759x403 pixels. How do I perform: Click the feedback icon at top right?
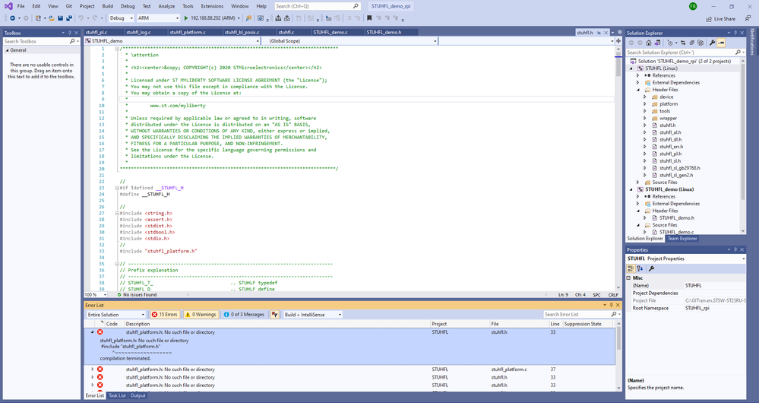748,18
